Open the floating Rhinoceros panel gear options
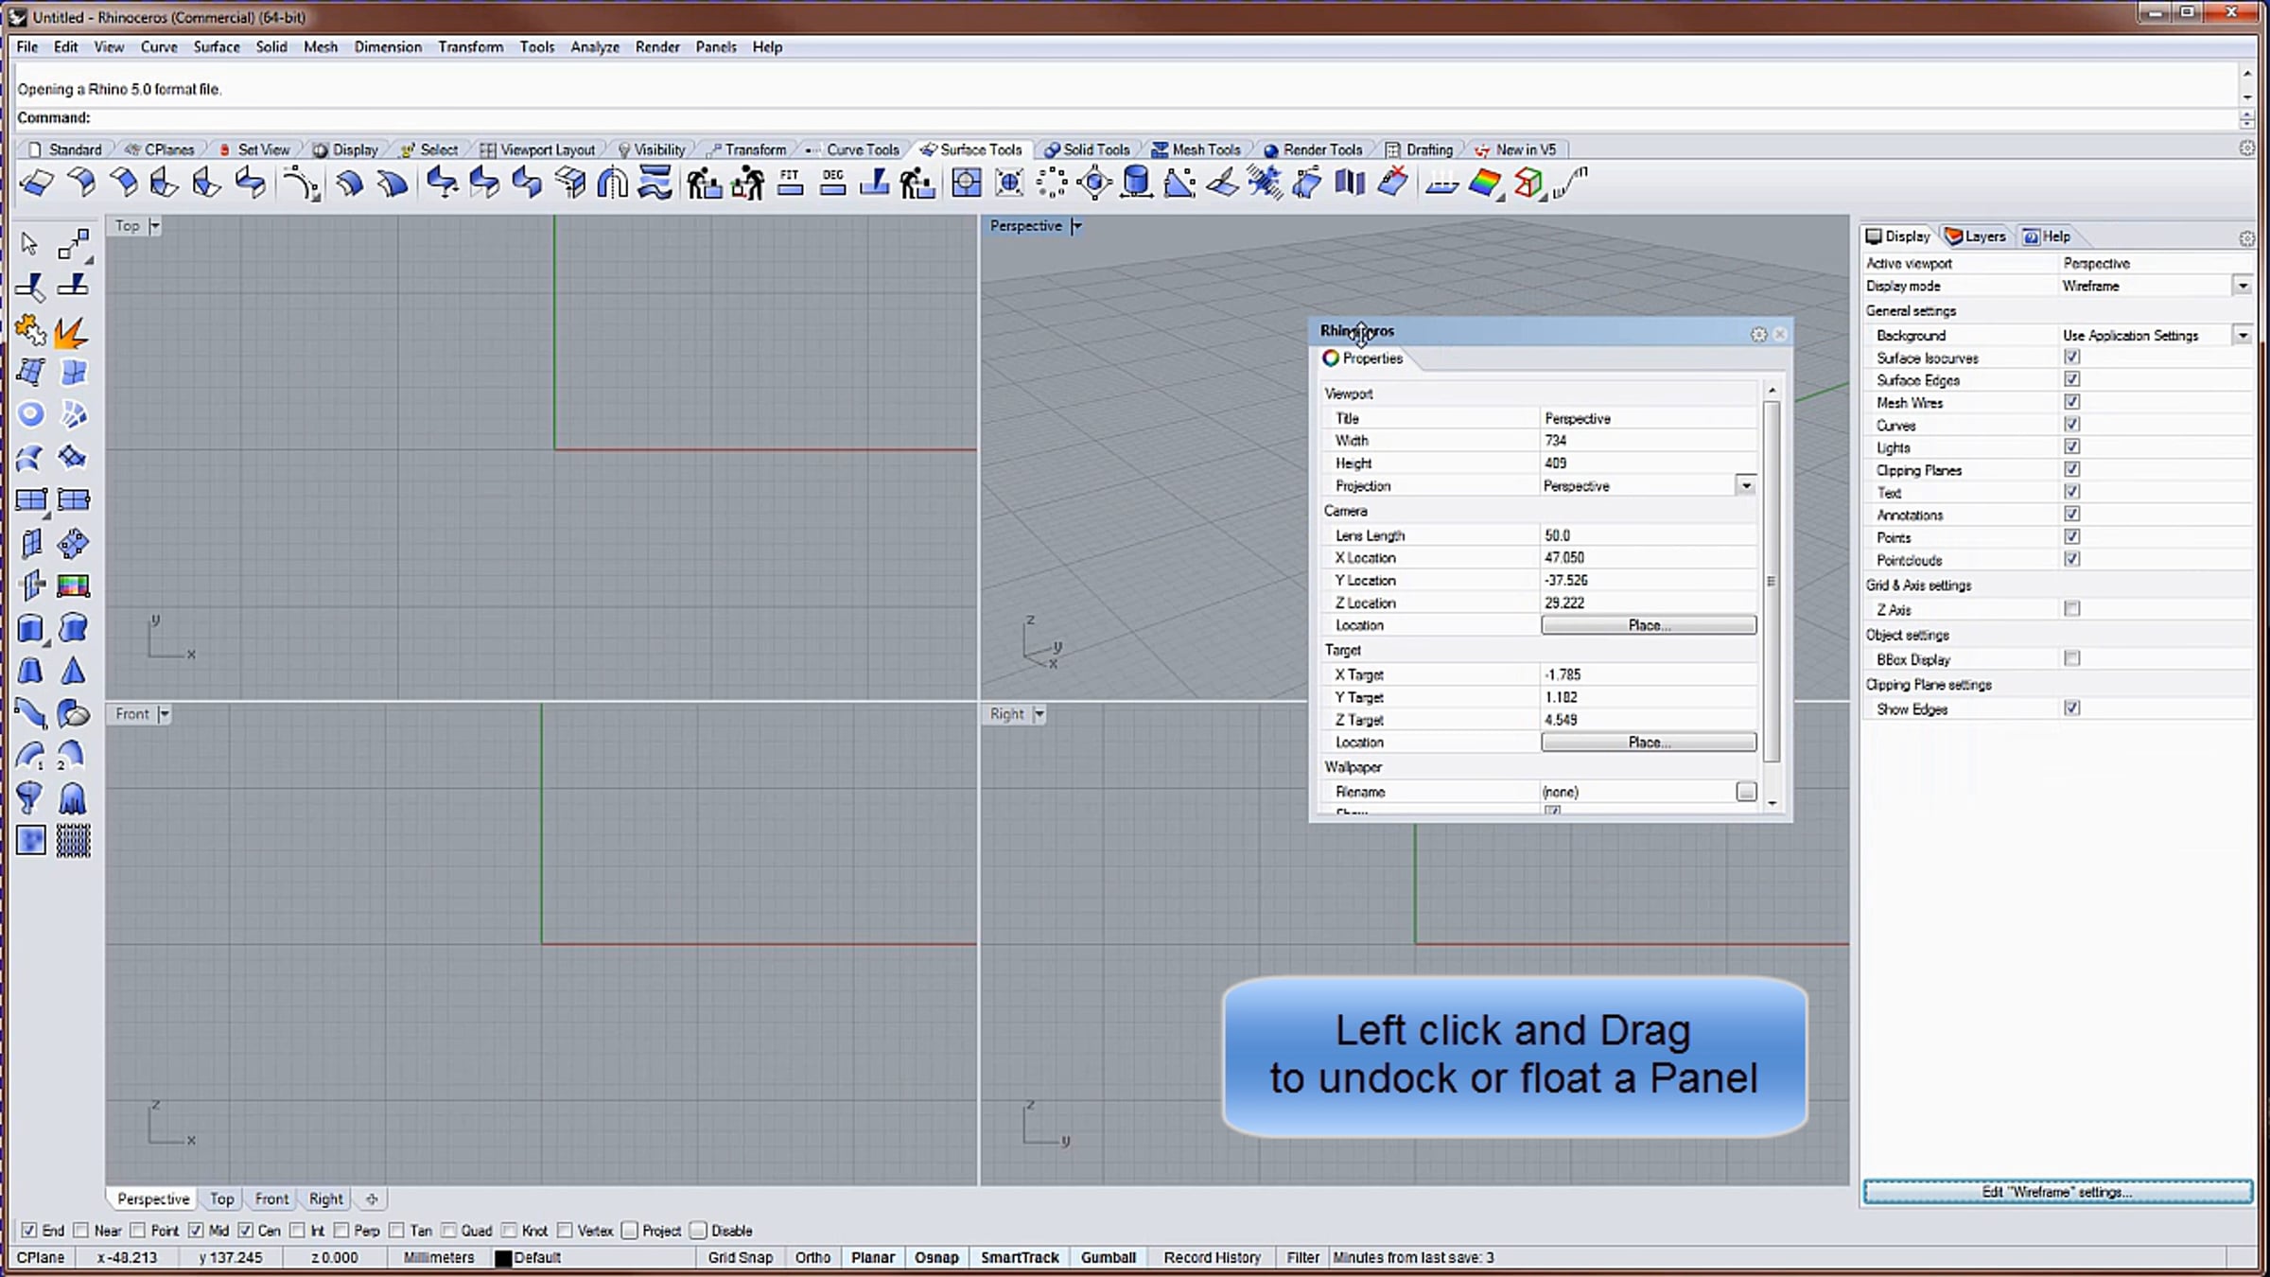This screenshot has width=2270, height=1277. coord(1758,334)
